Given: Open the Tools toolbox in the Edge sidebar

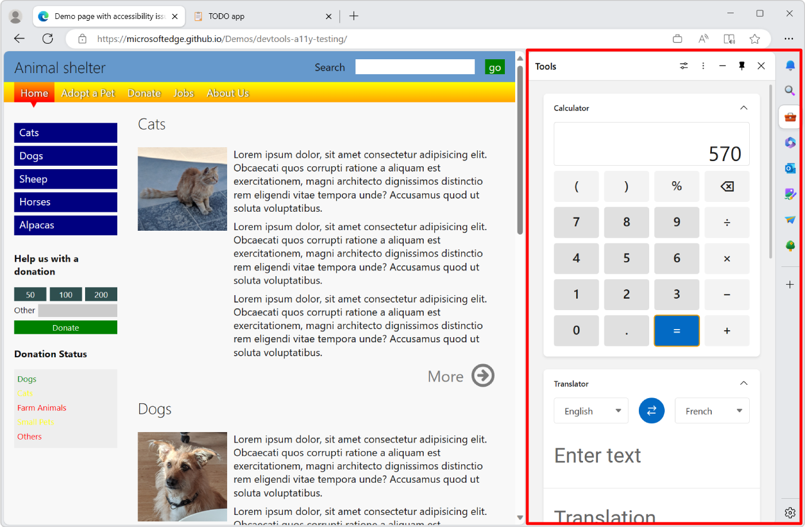Looking at the screenshot, I should (789, 116).
